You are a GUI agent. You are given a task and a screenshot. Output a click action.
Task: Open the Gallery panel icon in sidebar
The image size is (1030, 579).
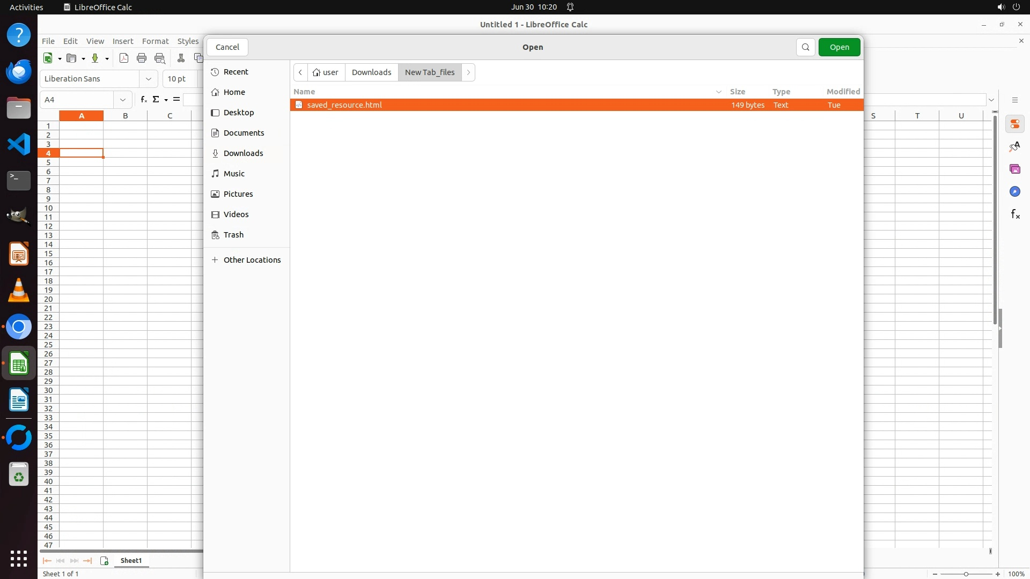(1014, 169)
